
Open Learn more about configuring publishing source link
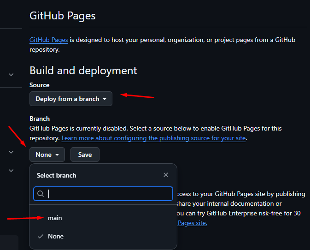153,138
